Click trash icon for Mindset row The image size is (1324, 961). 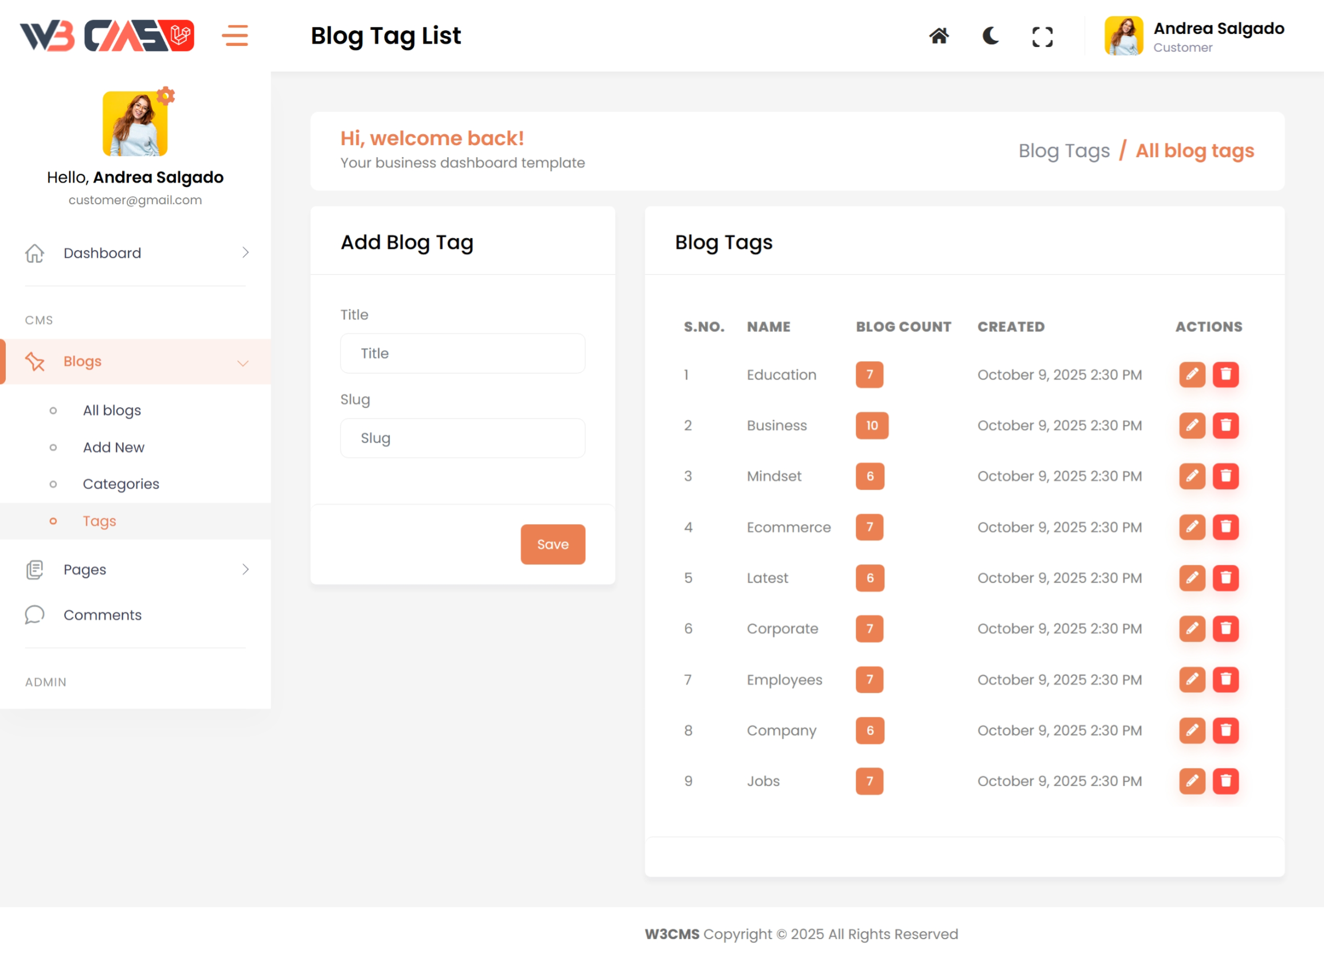[1225, 476]
